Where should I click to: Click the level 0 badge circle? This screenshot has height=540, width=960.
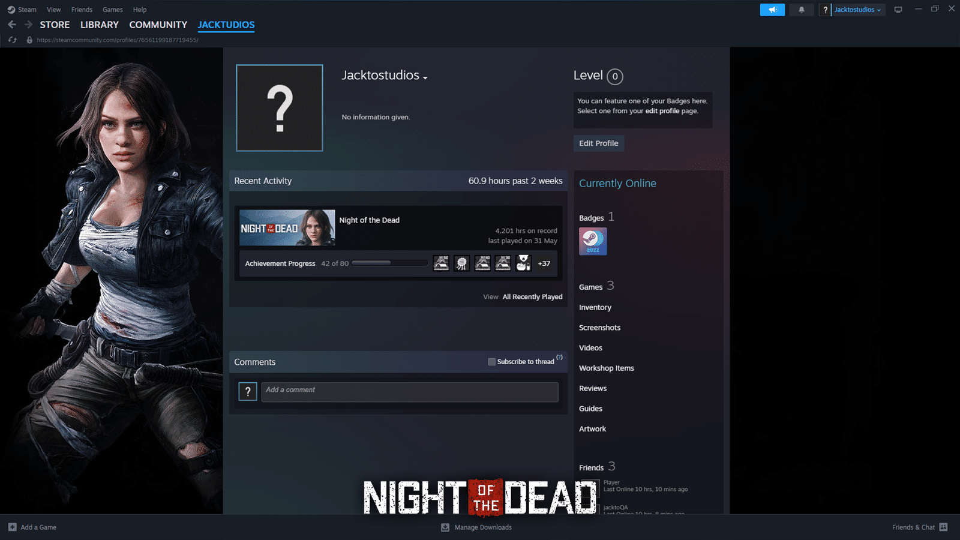click(x=615, y=76)
